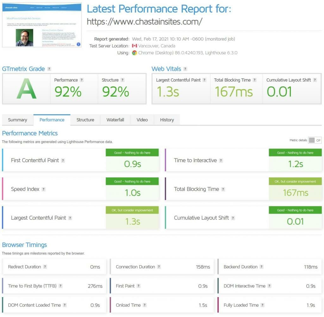This screenshot has height=317, width=324.
Task: Toggle the Metric details switch
Action: point(315,140)
